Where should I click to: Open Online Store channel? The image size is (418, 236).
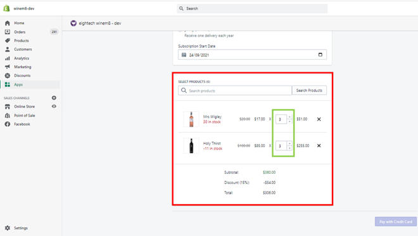point(24,107)
